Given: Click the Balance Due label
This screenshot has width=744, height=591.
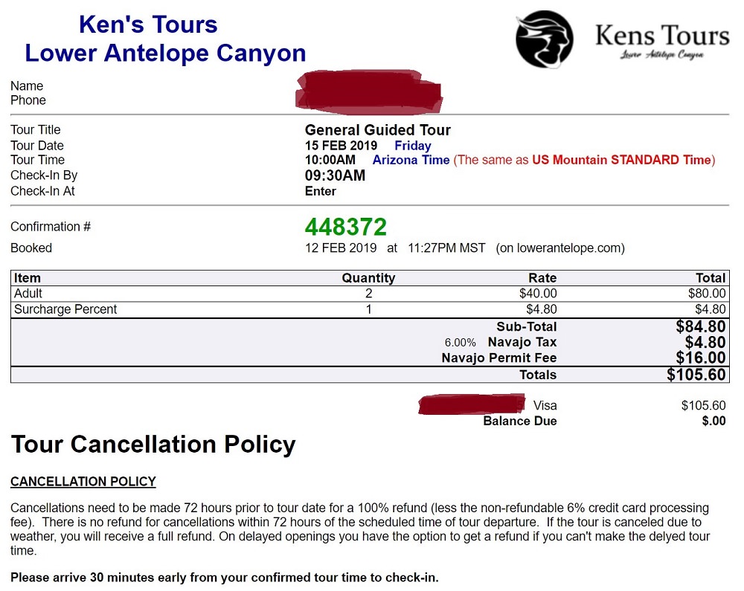Looking at the screenshot, I should click(520, 421).
